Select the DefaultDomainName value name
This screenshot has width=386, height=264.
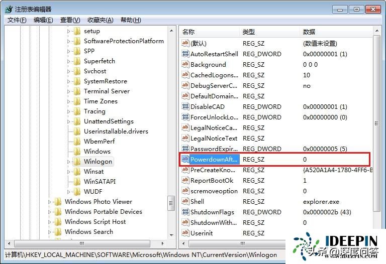214,96
